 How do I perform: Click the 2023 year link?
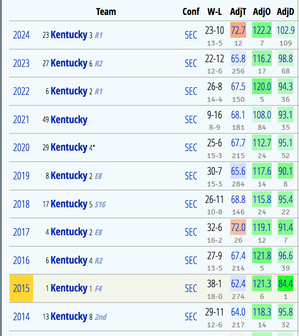pos(21,63)
